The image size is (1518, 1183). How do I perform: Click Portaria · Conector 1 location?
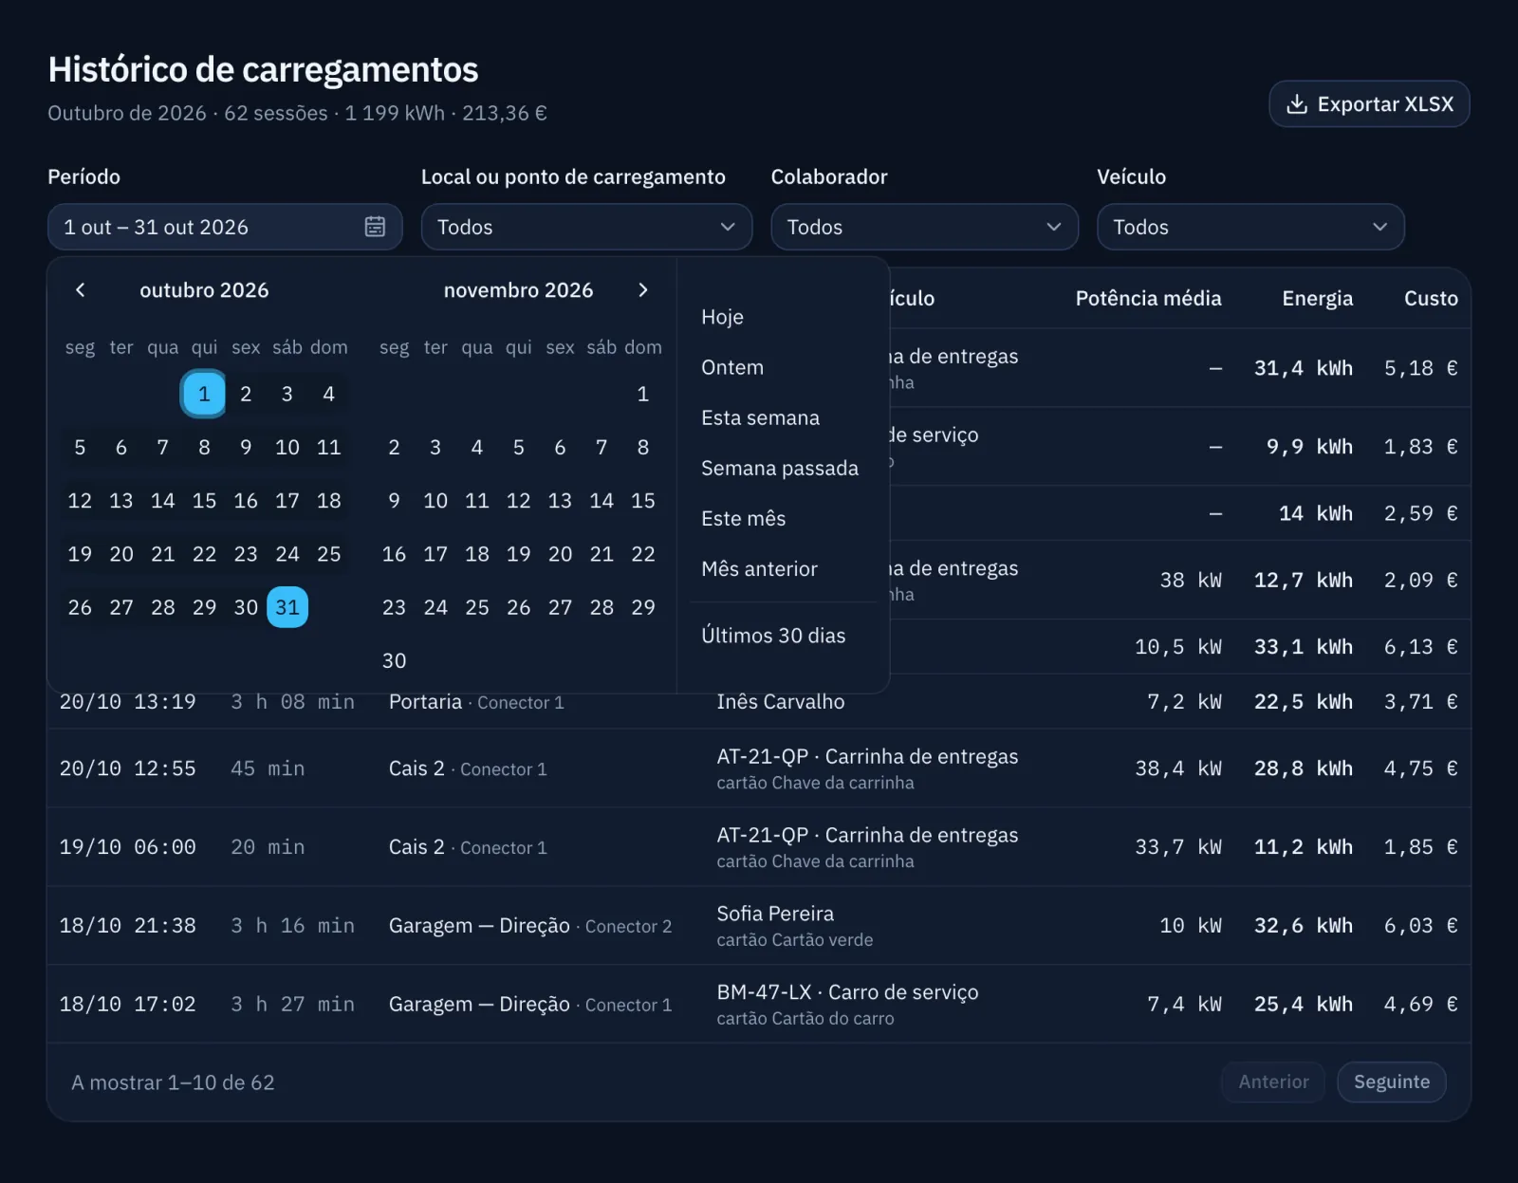click(x=476, y=702)
